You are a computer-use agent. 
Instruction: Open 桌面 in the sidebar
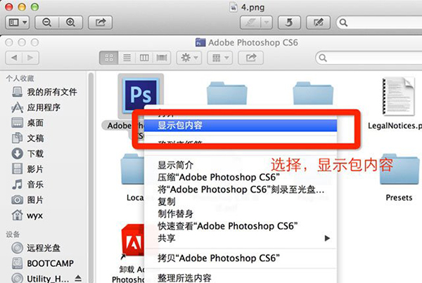pyautogui.click(x=27, y=123)
